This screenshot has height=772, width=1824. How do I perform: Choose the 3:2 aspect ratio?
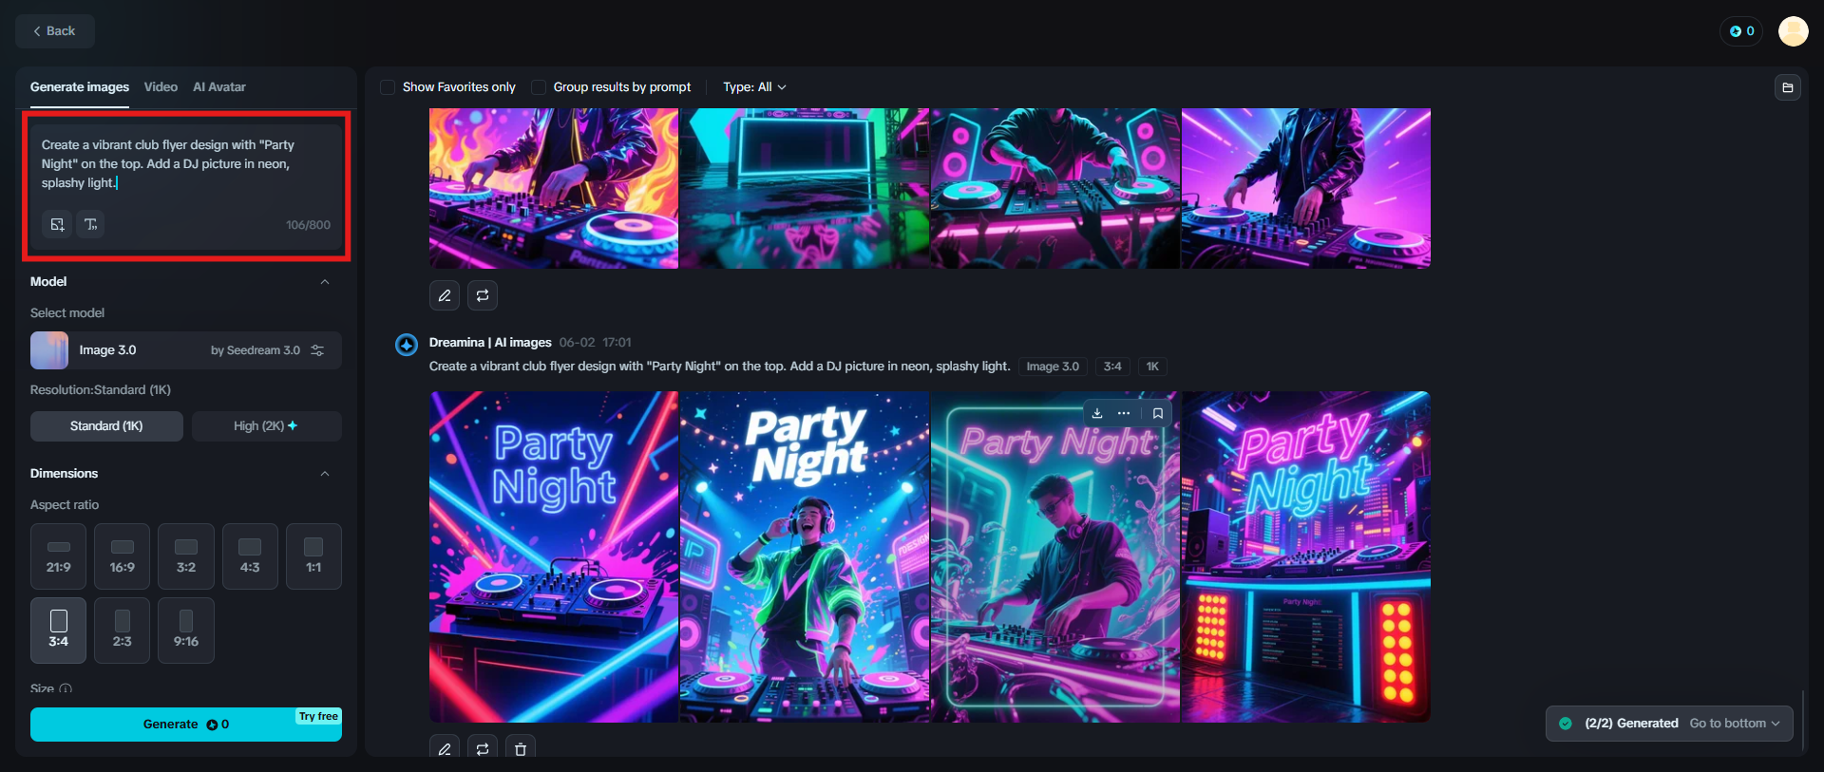tap(186, 556)
